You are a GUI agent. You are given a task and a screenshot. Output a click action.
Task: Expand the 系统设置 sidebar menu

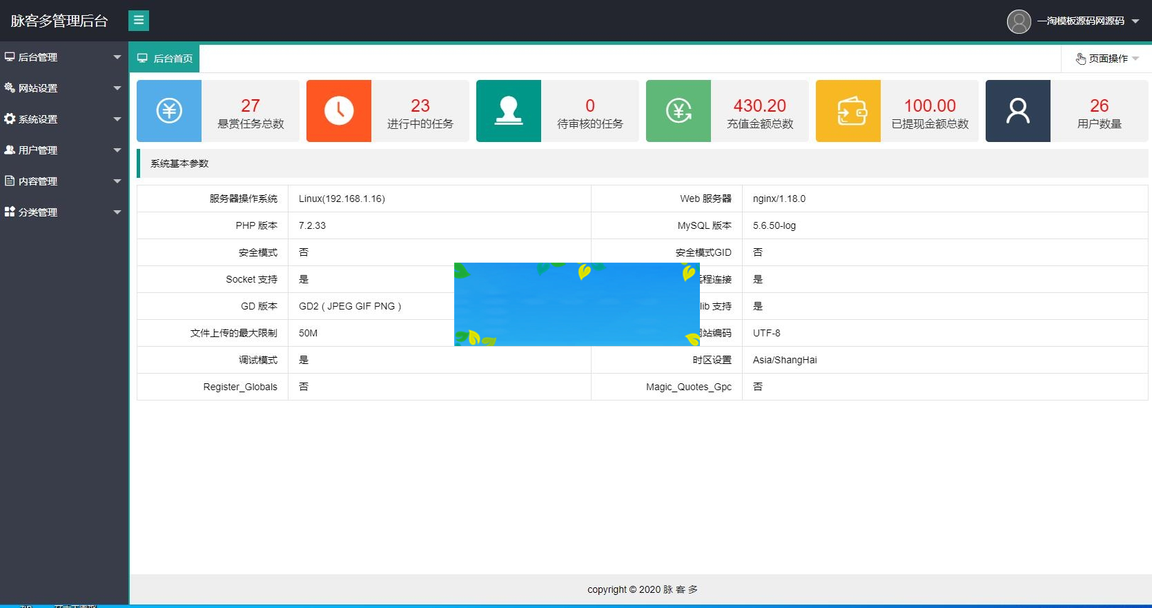pos(63,119)
